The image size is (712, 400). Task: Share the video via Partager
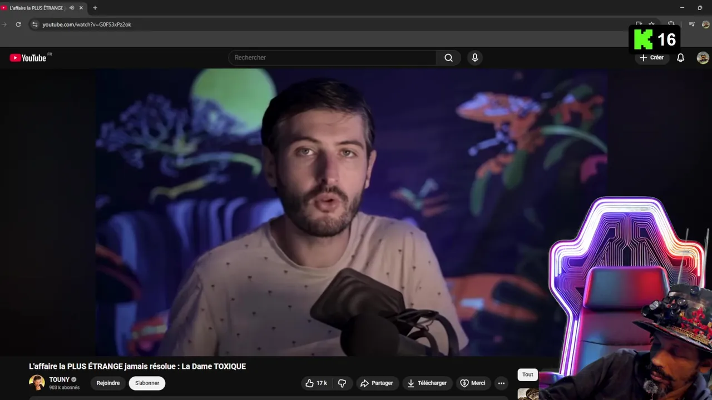pos(377,383)
